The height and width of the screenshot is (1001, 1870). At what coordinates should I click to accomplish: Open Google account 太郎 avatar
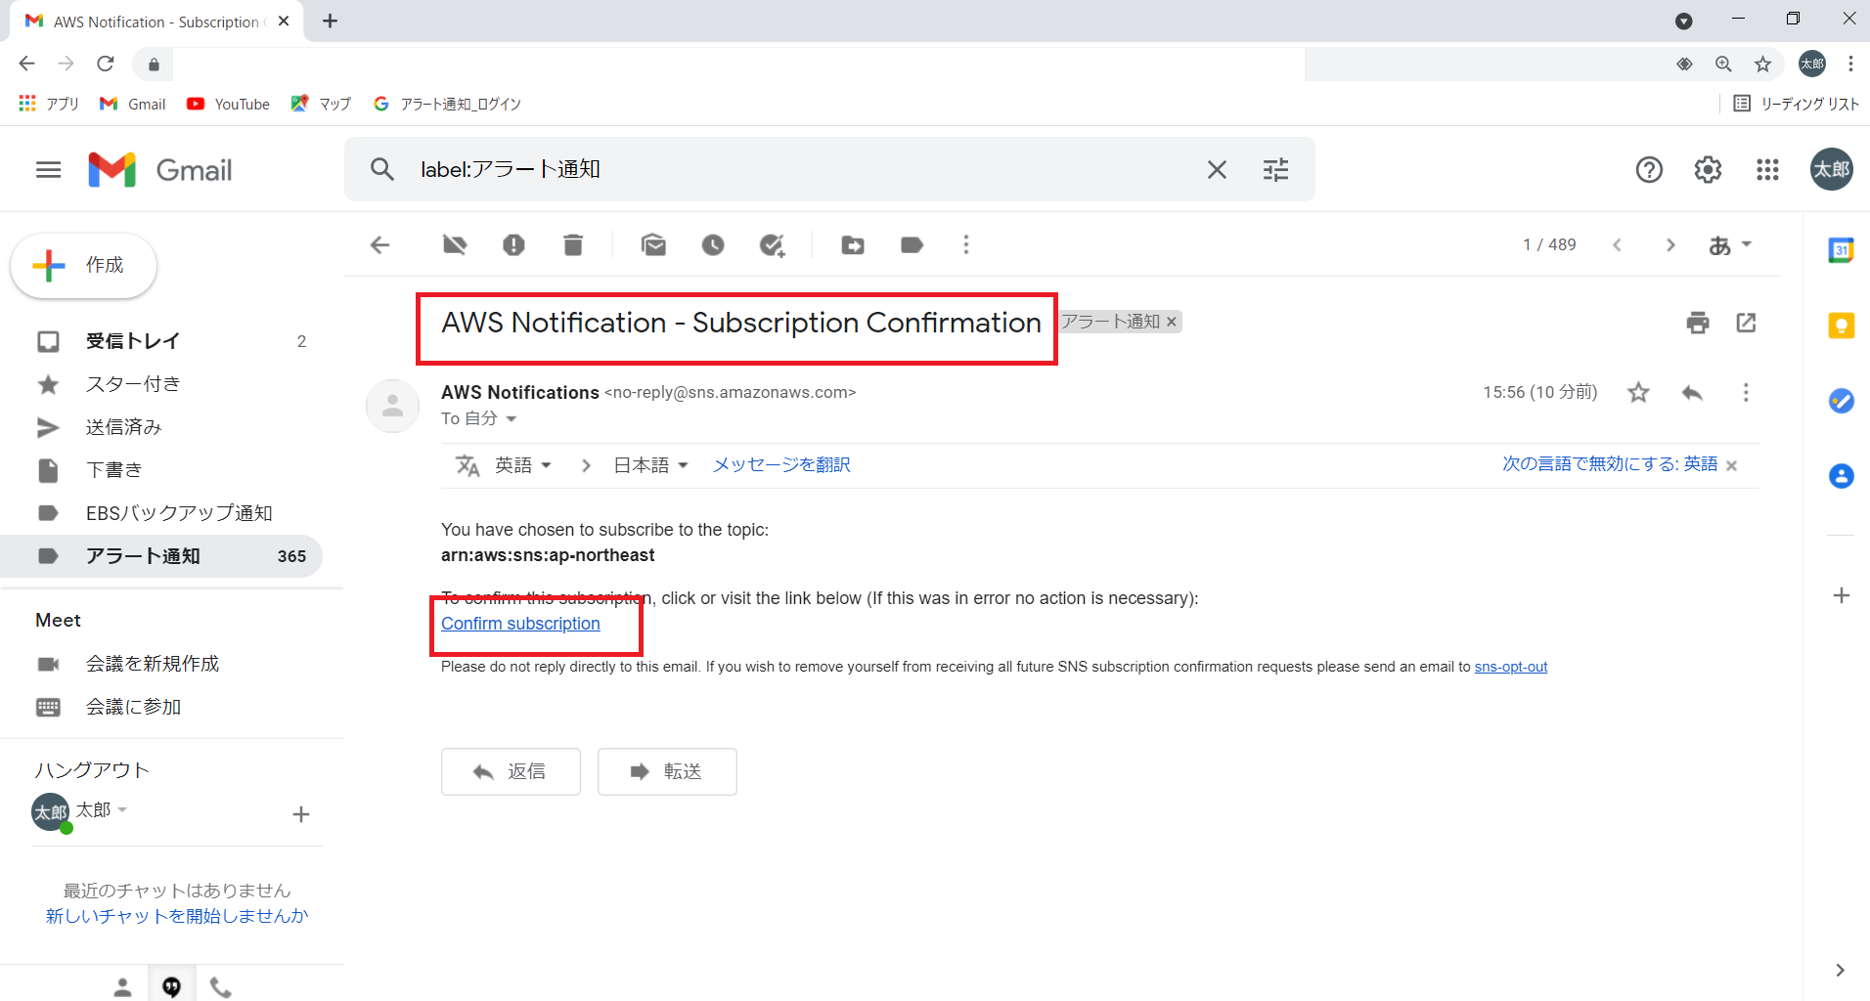1831,169
